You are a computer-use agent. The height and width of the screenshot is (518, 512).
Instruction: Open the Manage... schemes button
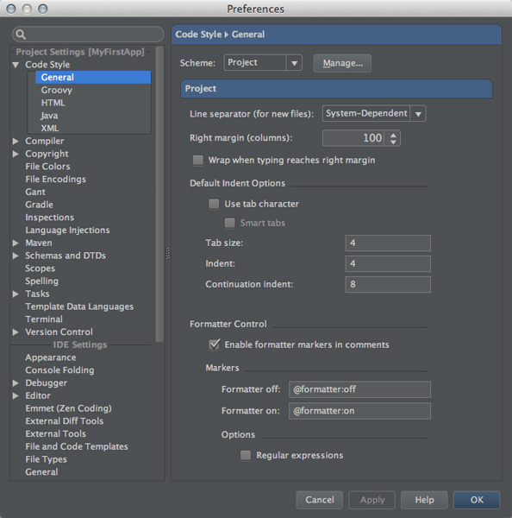pyautogui.click(x=342, y=63)
